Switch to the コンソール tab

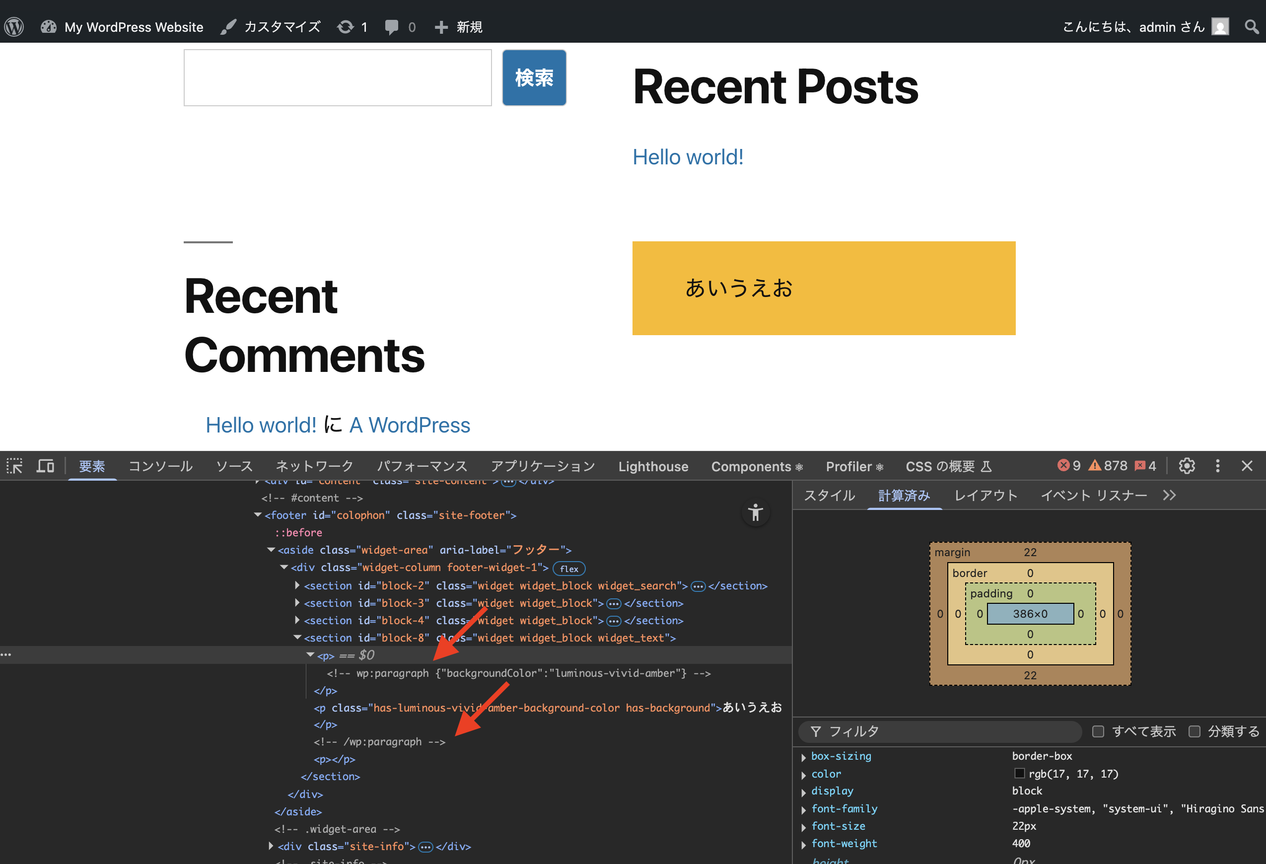[x=160, y=466]
